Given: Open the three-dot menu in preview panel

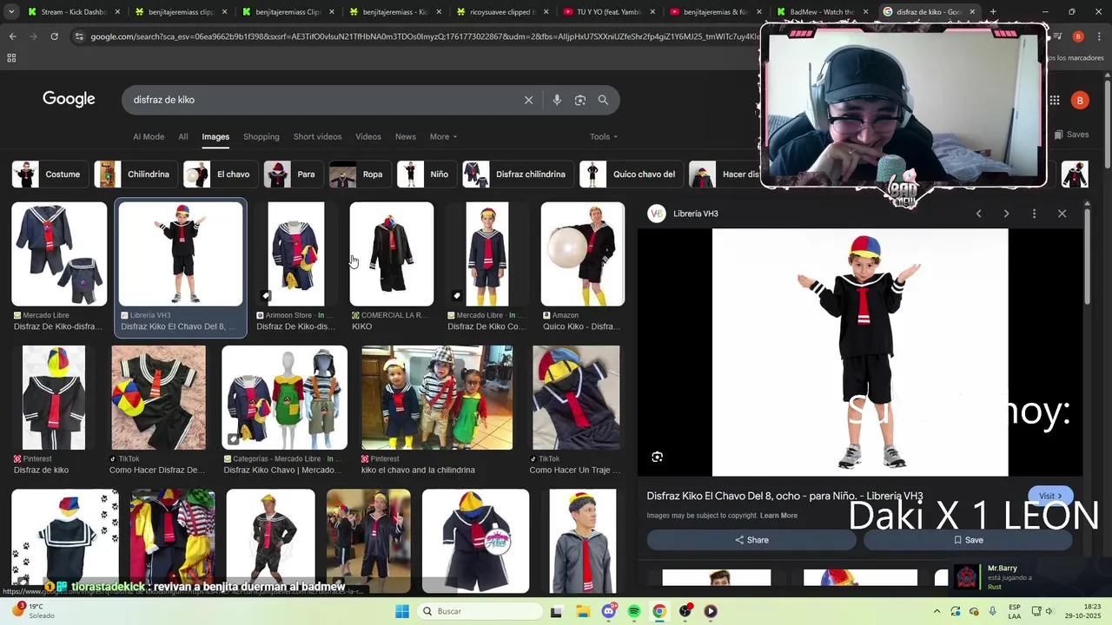Looking at the screenshot, I should [x=1034, y=214].
